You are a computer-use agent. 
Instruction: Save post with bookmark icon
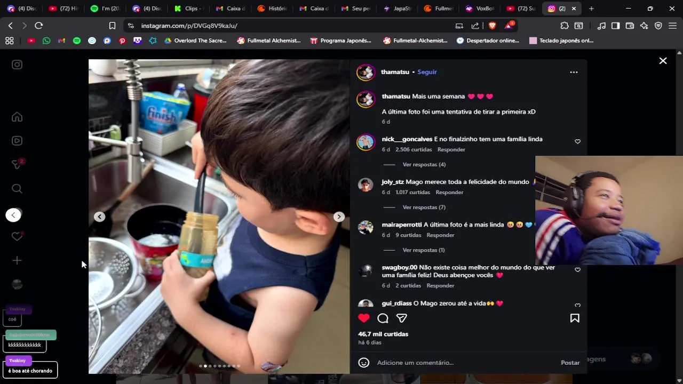(575, 318)
